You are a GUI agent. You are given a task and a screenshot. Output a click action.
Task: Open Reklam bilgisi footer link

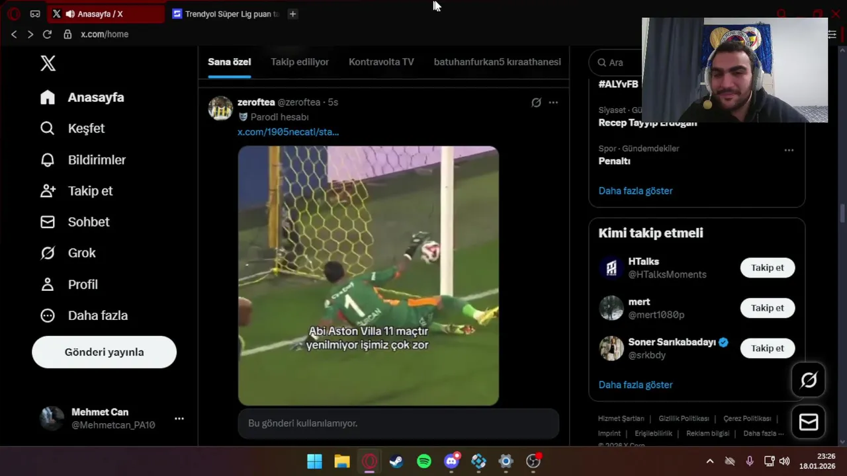(x=707, y=434)
